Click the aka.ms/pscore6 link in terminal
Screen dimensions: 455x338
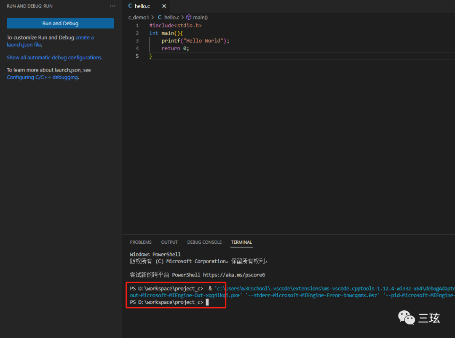pos(234,275)
